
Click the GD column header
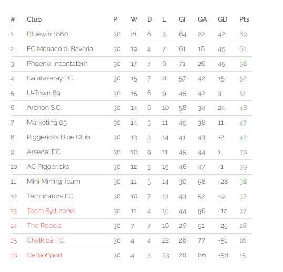coord(223,19)
